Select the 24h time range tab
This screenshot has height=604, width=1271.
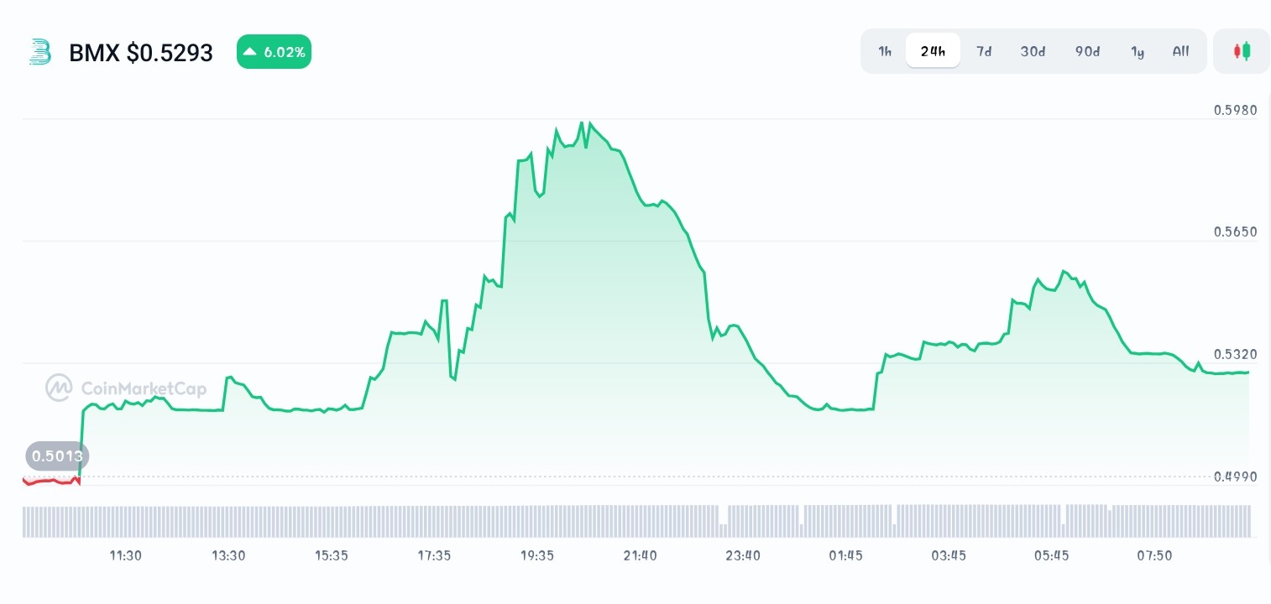click(x=933, y=51)
